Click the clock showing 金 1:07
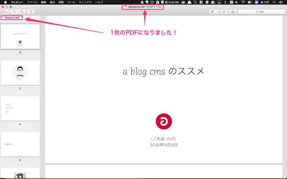The height and width of the screenshot is (179, 287). [x=265, y=2]
